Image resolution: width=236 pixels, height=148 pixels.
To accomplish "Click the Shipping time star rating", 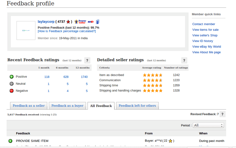I will (153, 85).
